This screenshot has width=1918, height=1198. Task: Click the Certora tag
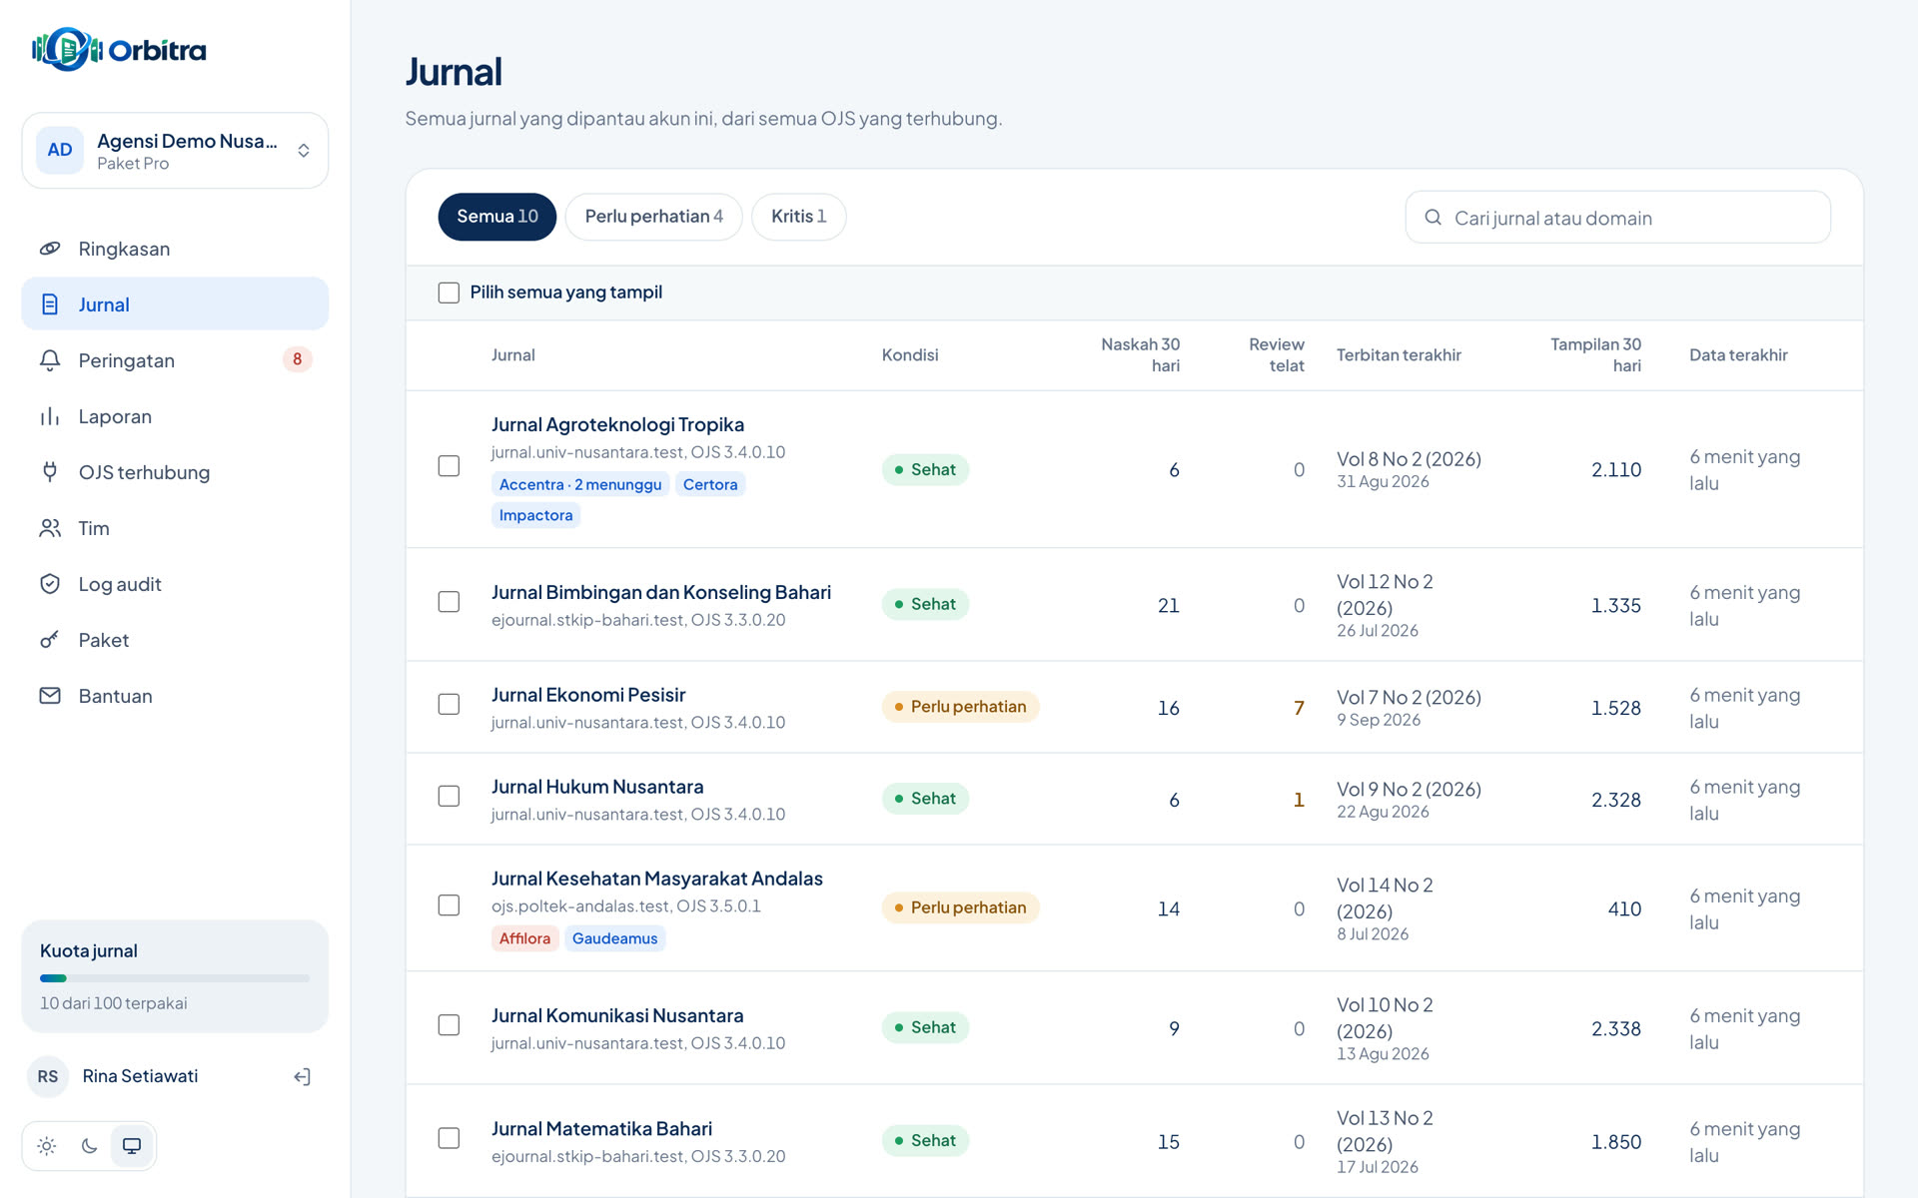(710, 484)
